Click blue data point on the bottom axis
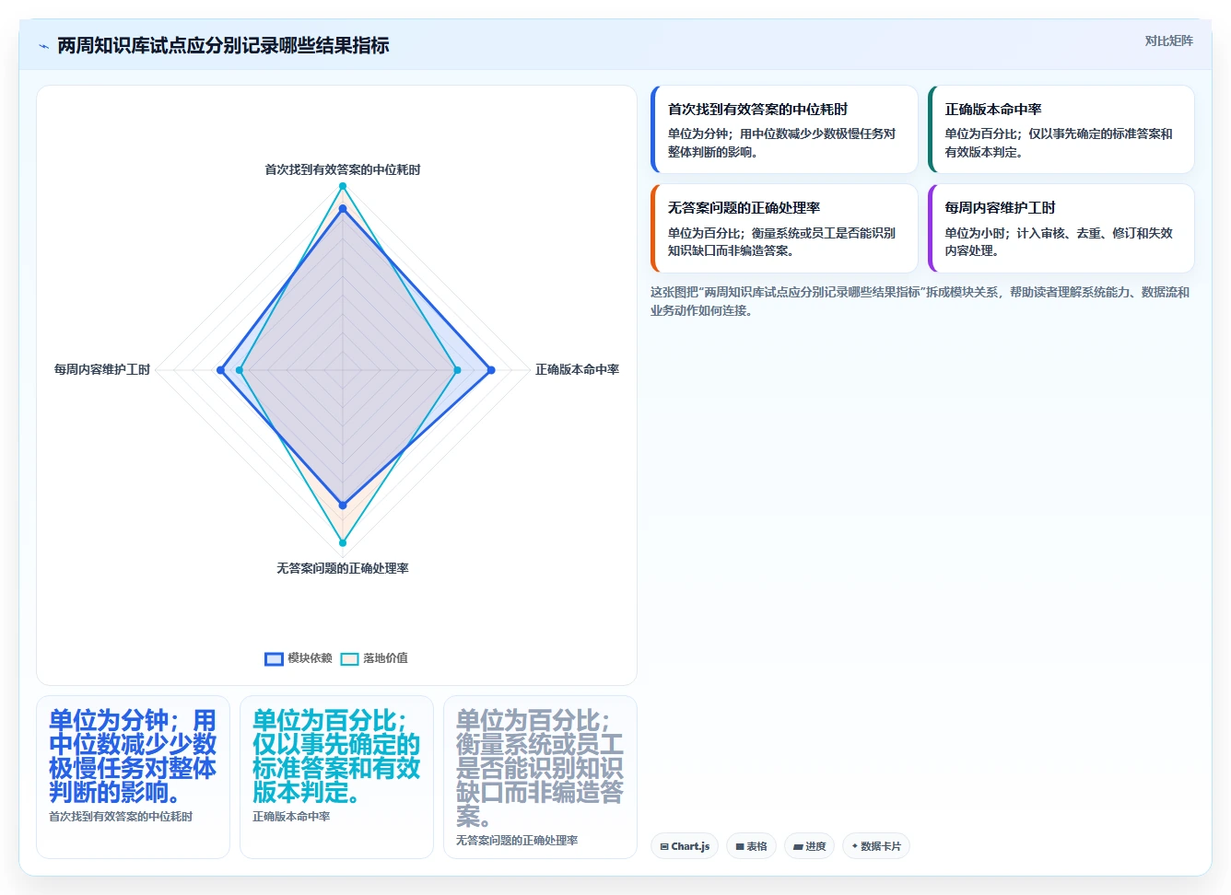Screen dimensions: 1231x895 point(343,506)
